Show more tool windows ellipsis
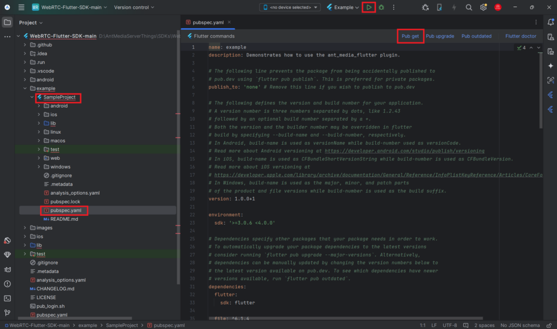The height and width of the screenshot is (329, 557). click(x=7, y=36)
